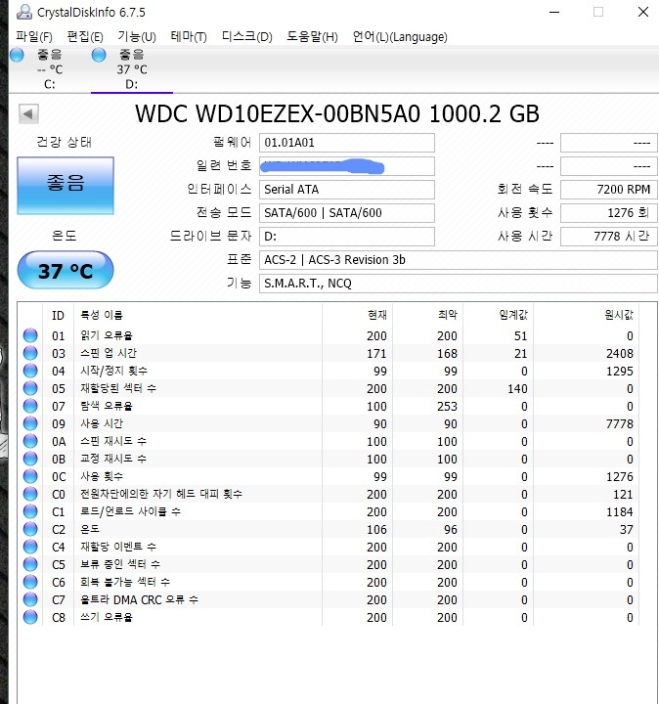
Task: Click the transfer mode field SATA/600
Action: [346, 213]
